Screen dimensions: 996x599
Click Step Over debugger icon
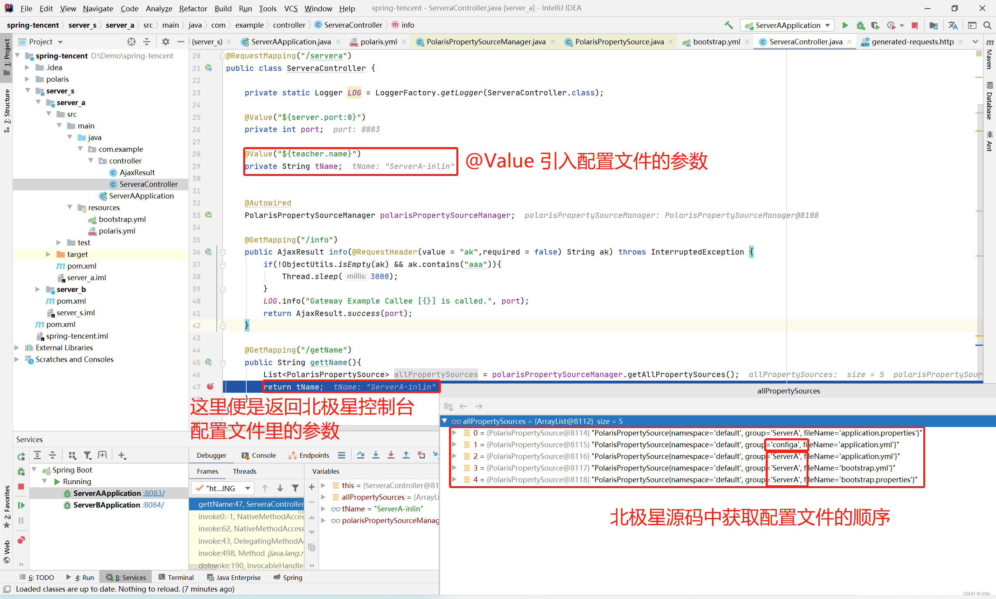click(x=360, y=455)
